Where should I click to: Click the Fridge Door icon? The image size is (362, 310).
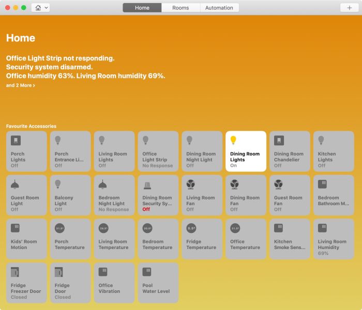[x=59, y=272]
